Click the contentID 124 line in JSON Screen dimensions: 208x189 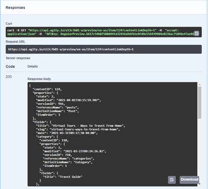coord(47,89)
